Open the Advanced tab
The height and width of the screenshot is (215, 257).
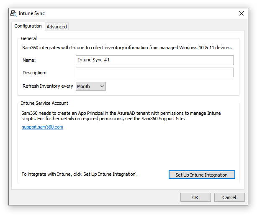[57, 27]
